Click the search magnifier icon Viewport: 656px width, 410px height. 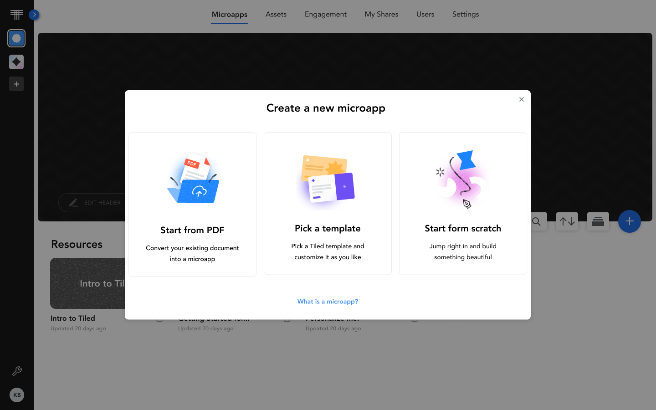click(537, 221)
